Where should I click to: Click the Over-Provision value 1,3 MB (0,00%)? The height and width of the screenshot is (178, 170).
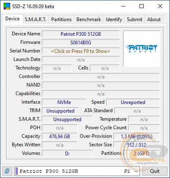tap(137, 137)
